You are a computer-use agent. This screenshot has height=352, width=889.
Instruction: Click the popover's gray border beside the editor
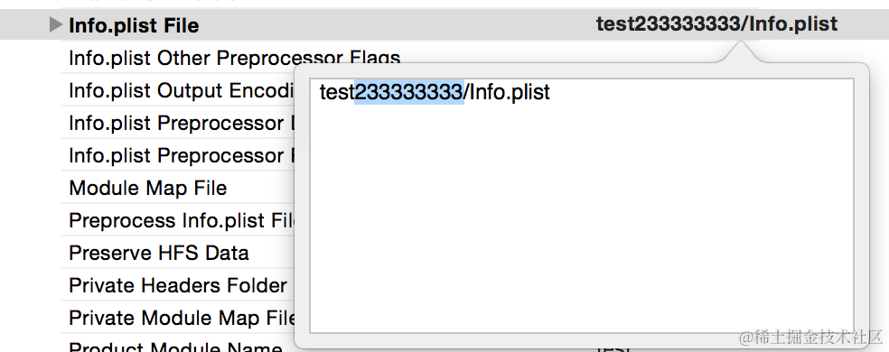pyautogui.click(x=861, y=205)
